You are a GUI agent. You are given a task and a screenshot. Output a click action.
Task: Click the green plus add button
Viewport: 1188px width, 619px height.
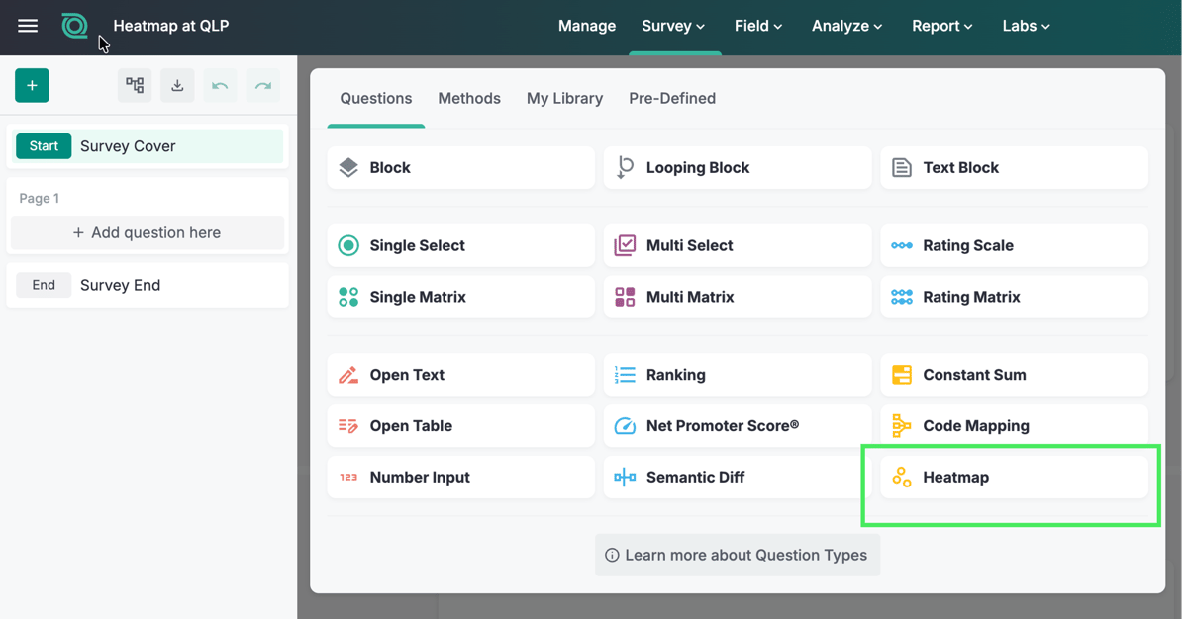[x=32, y=86]
